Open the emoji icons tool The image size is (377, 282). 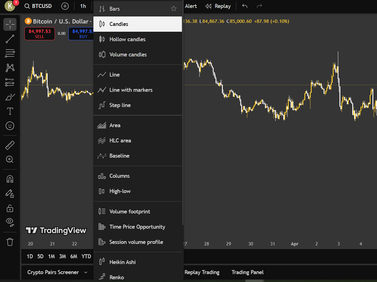[x=10, y=126]
